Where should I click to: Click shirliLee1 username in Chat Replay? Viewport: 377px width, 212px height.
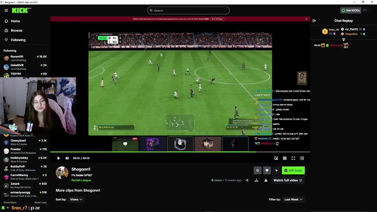click(x=335, y=45)
